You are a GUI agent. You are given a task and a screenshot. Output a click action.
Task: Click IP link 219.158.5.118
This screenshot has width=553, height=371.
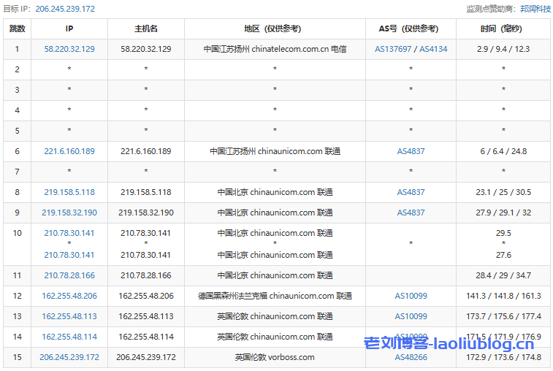pyautogui.click(x=69, y=192)
